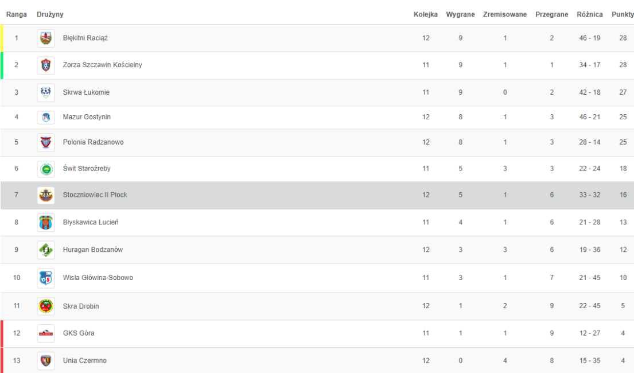This screenshot has height=373, width=634.
Task: Open the Wisła Główina-Sobowo team link
Action: click(x=98, y=278)
